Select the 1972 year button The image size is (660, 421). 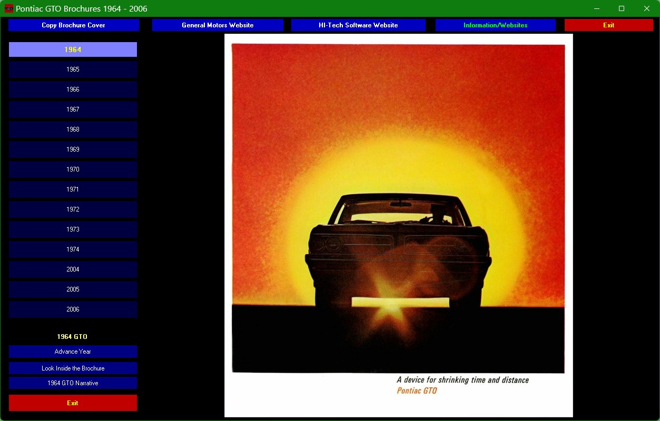[x=73, y=209]
